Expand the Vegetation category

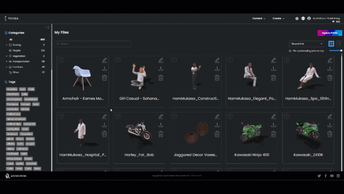[6, 56]
